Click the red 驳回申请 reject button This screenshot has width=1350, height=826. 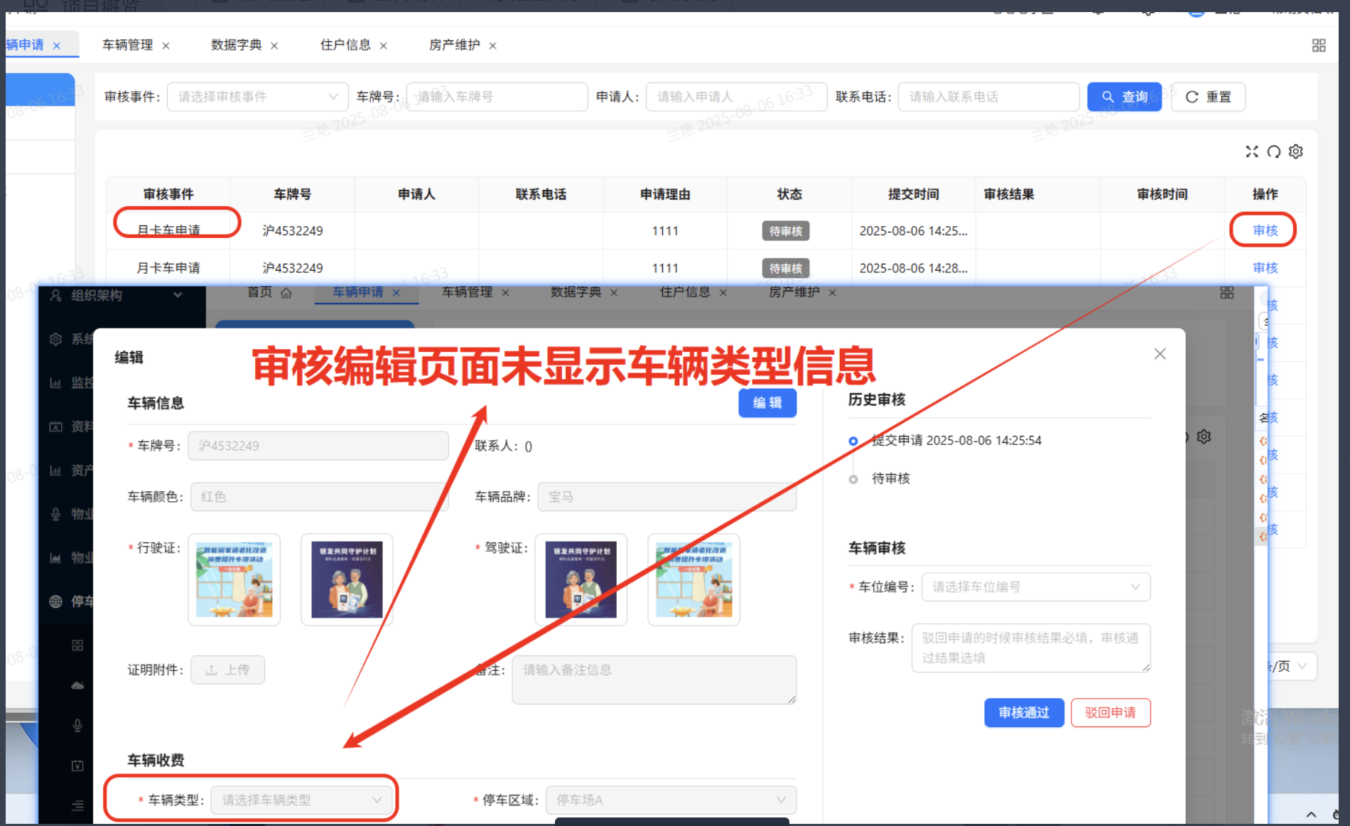(x=1110, y=712)
